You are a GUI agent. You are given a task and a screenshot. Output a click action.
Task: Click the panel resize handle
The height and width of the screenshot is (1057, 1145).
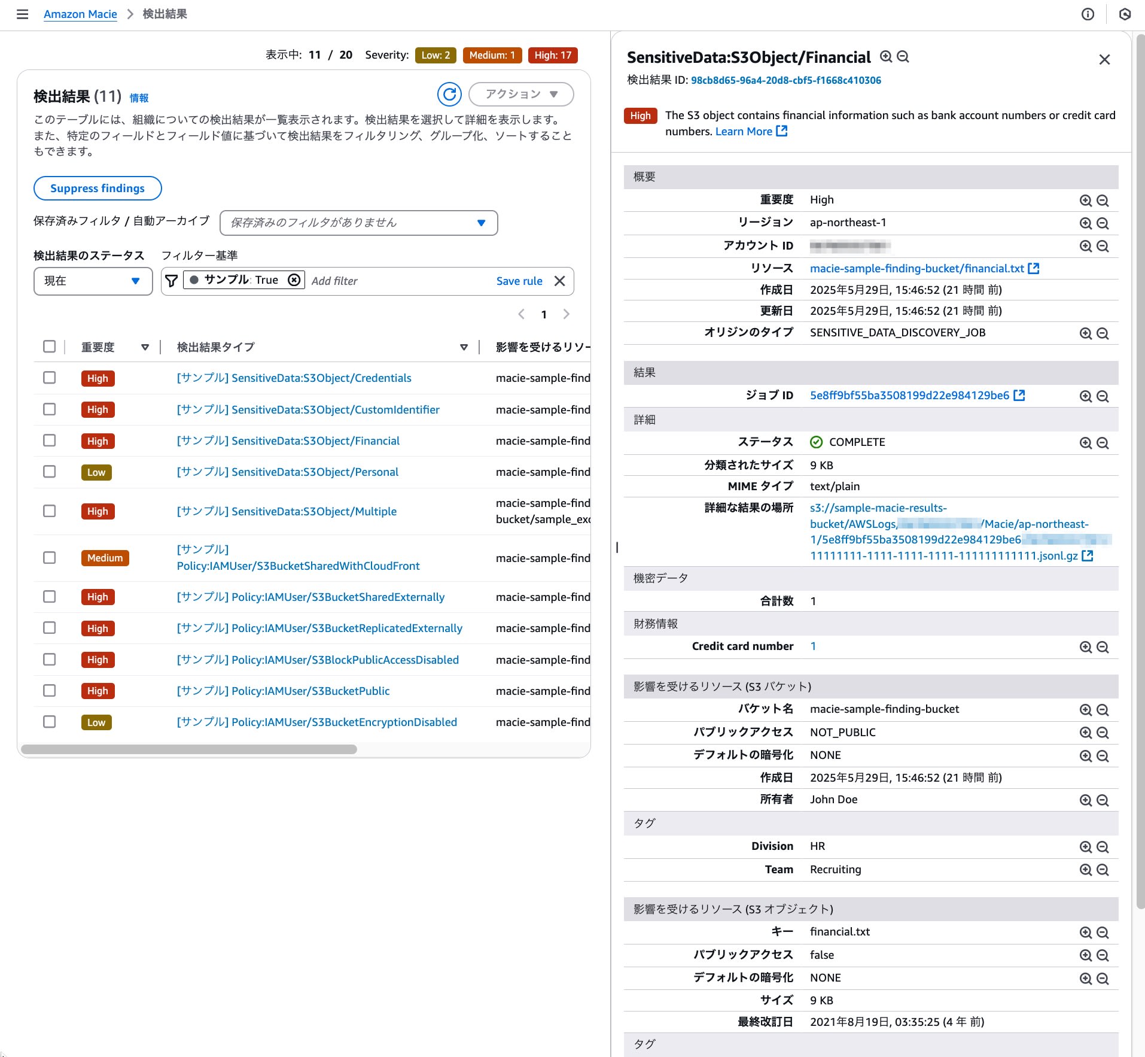pyautogui.click(x=616, y=547)
